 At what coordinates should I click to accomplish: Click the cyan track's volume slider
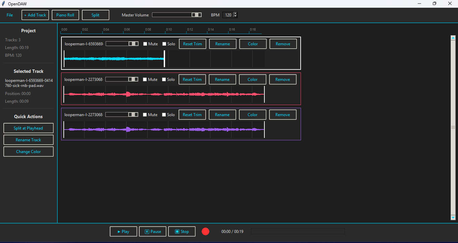(x=122, y=44)
